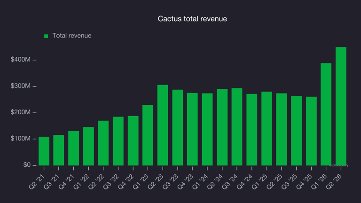This screenshot has height=203, width=361.
Task: Select the tallest Q2 '26 revenue bar
Action: click(x=341, y=106)
